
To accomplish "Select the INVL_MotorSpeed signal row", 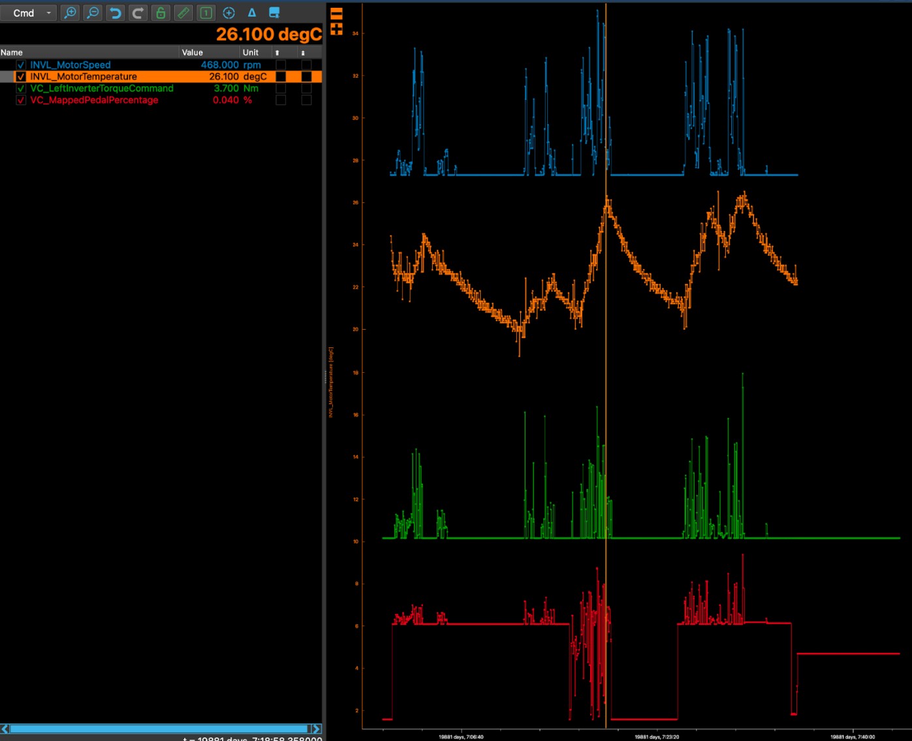I will (161, 65).
